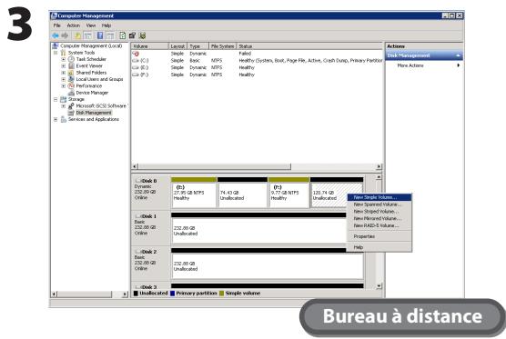This screenshot has width=506, height=339.
Task: Sort by the Status column header
Action: (x=309, y=46)
